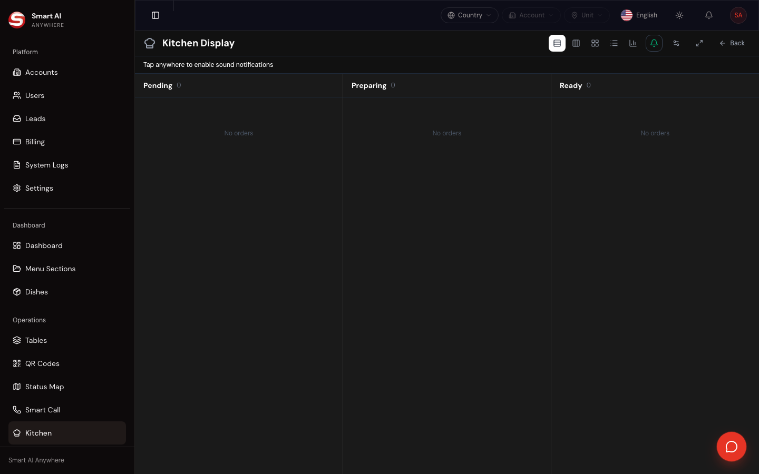759x474 pixels.
Task: Open Users in the sidebar
Action: coord(67,95)
